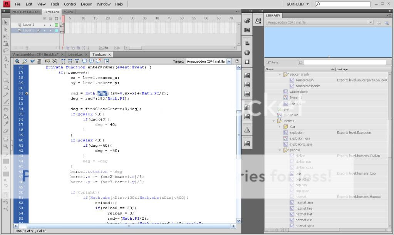Image resolution: width=394 pixels, height=235 pixels.
Task: Collapse the victims folder in Library
Action: tap(274, 121)
